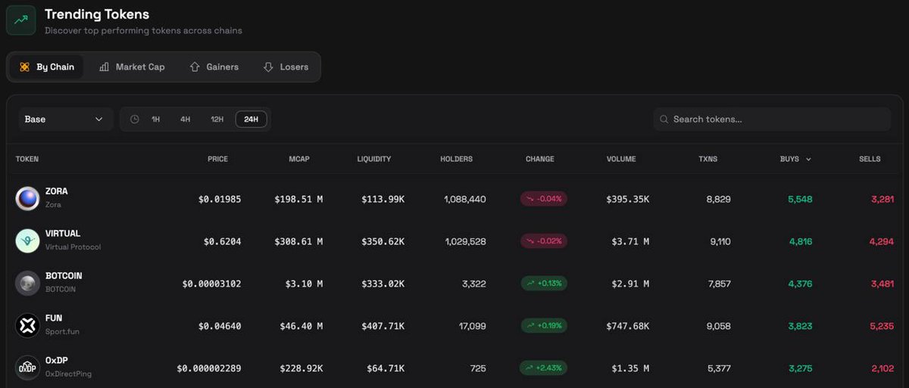Click VIRTUAL price $0.6204

coord(223,242)
